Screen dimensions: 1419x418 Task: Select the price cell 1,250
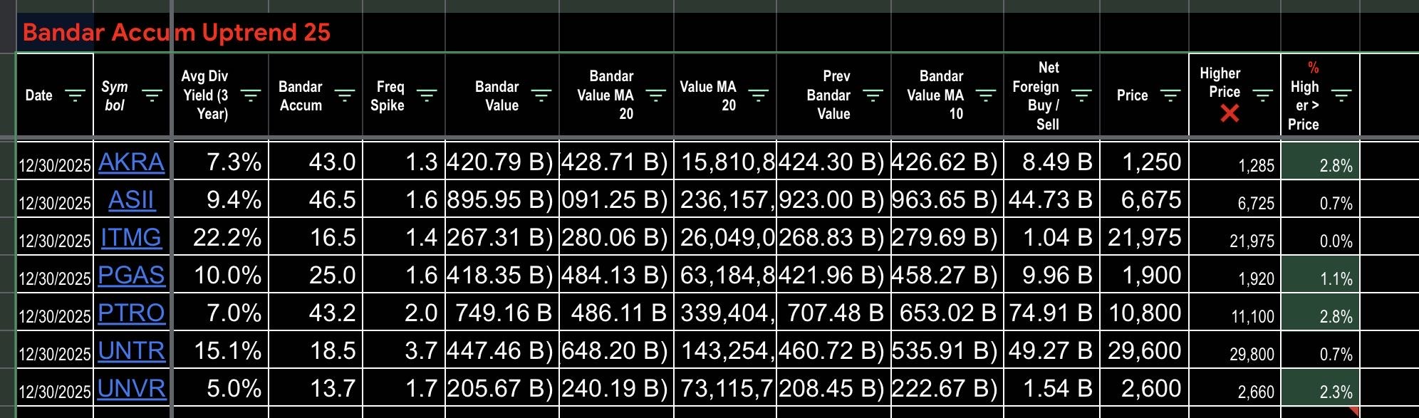click(1144, 162)
